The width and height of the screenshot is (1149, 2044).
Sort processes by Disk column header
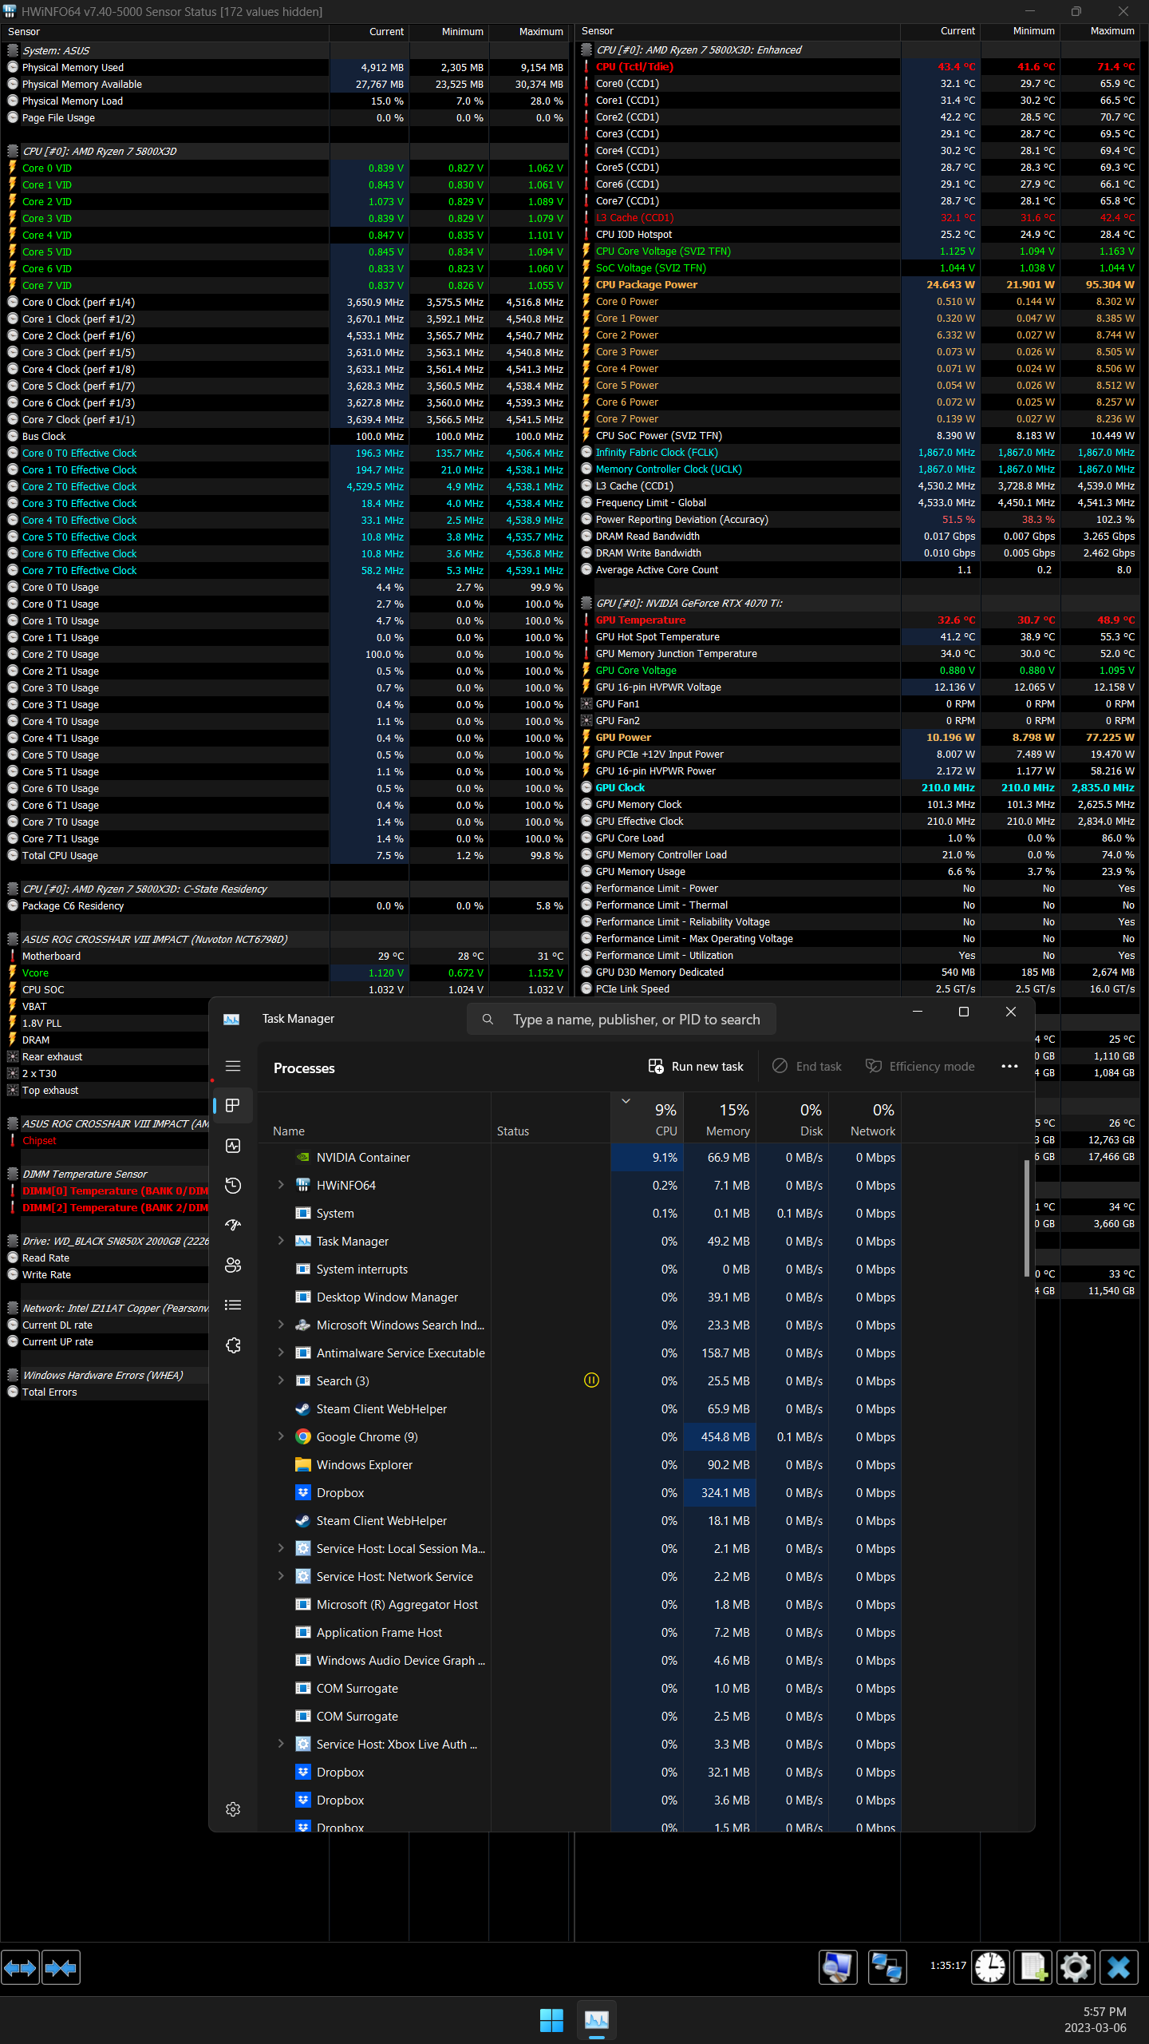click(x=793, y=1118)
